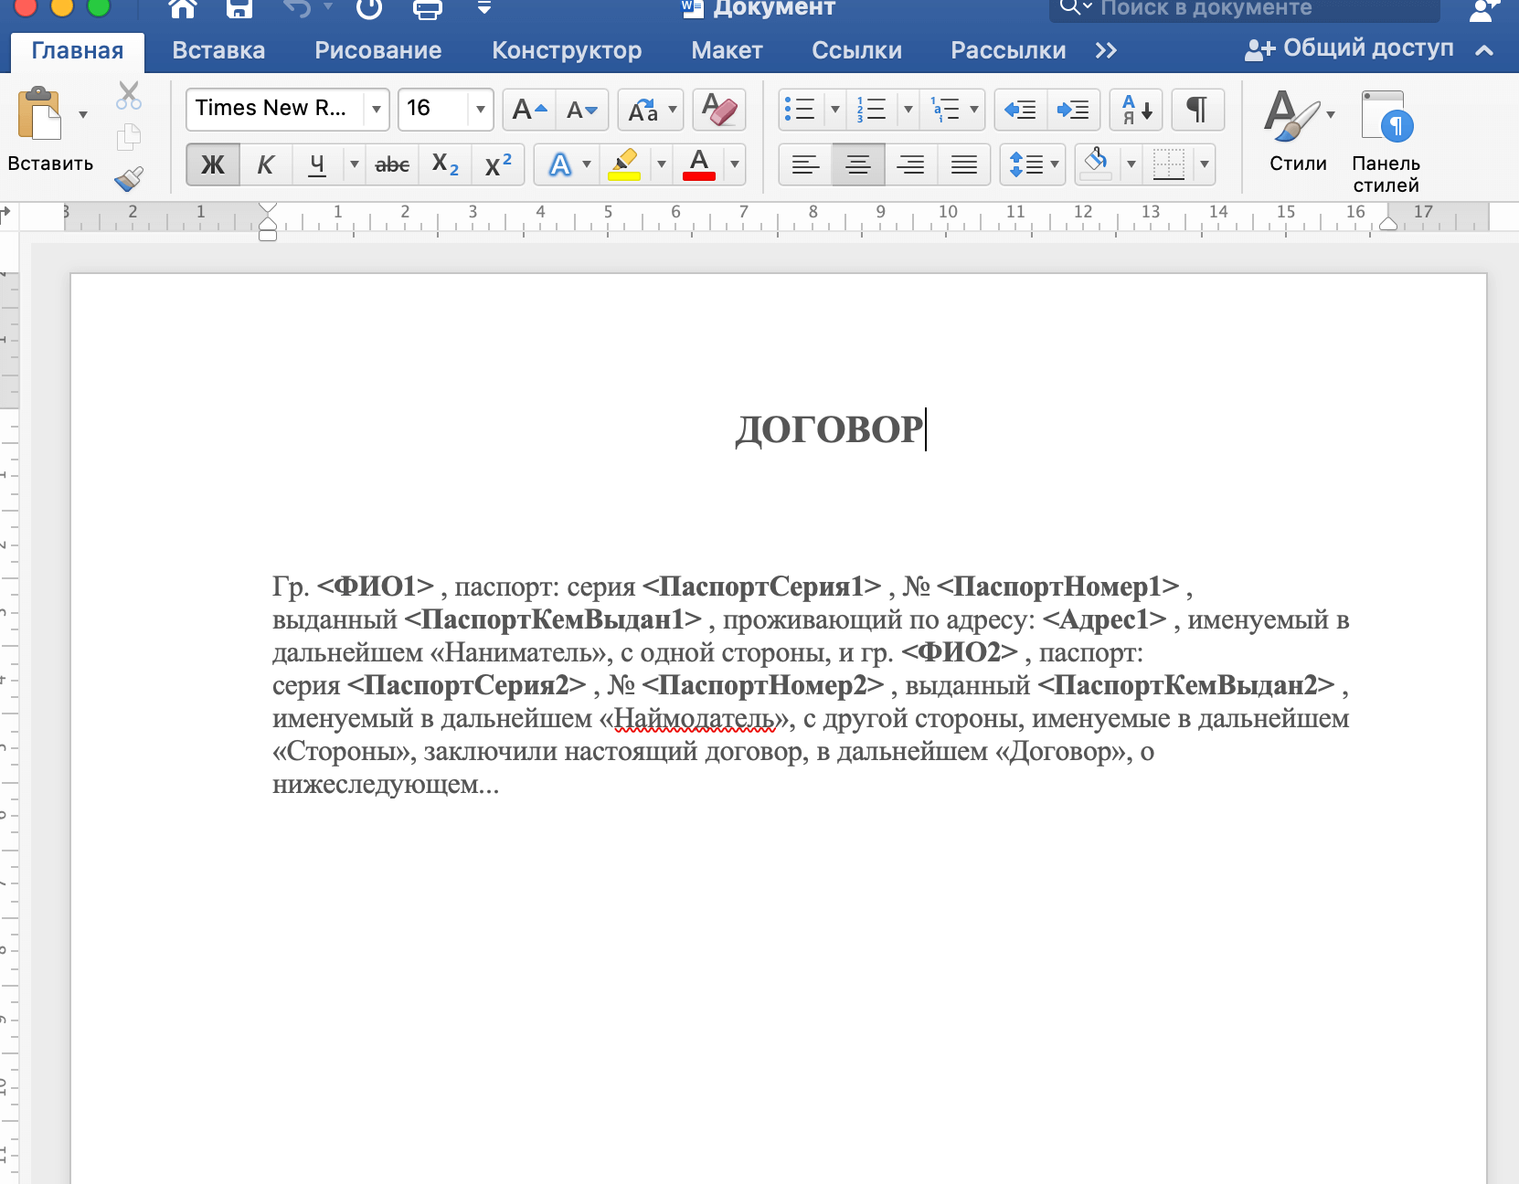Toggle Underline (Ч) formatting
The image size is (1519, 1184).
tap(317, 164)
